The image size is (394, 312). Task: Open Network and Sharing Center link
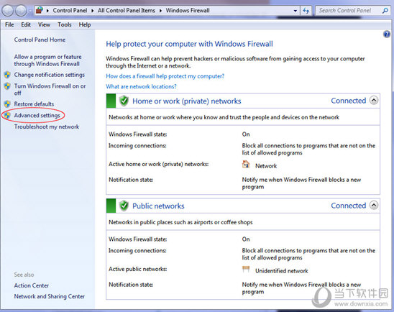point(49,296)
